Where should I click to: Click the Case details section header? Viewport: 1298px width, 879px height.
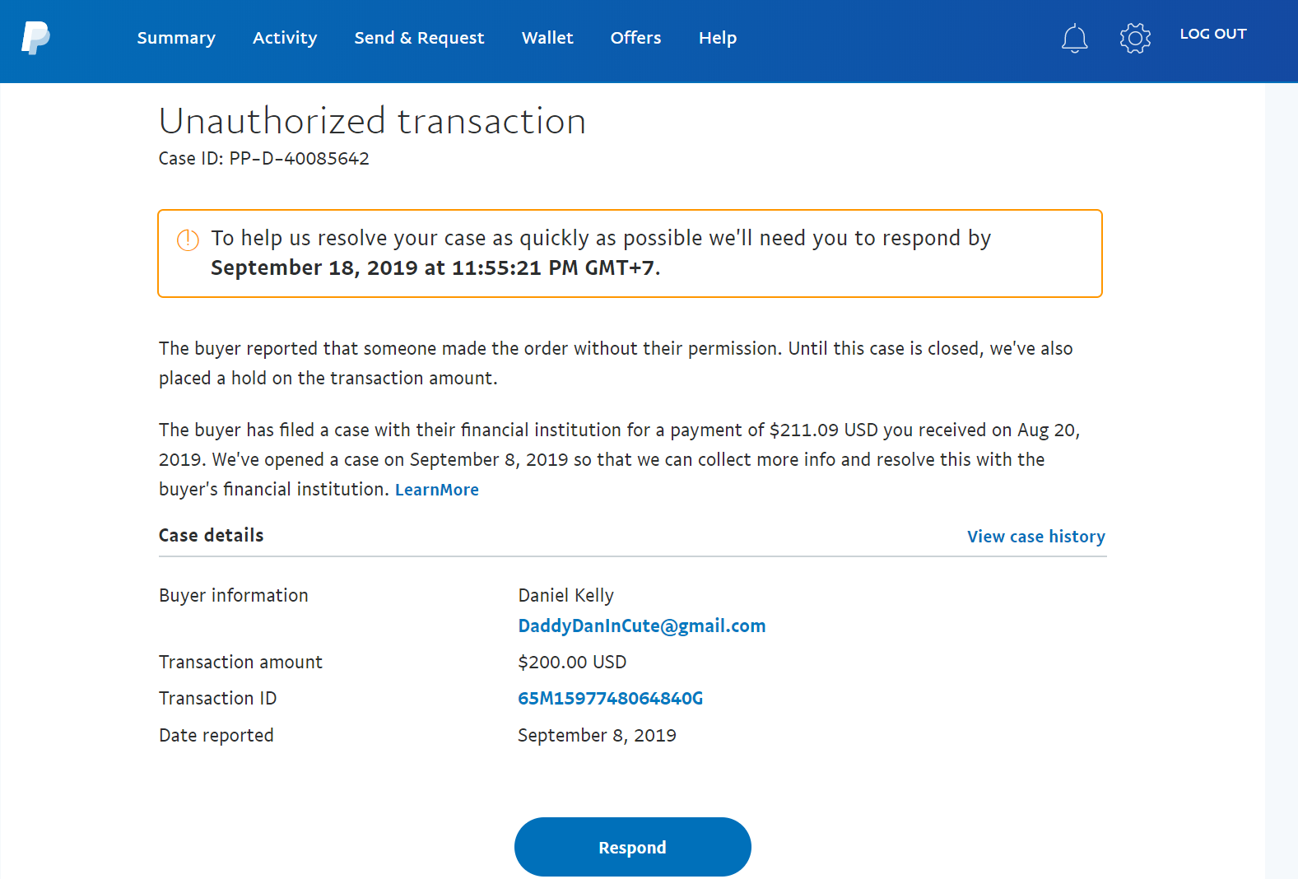(x=211, y=535)
